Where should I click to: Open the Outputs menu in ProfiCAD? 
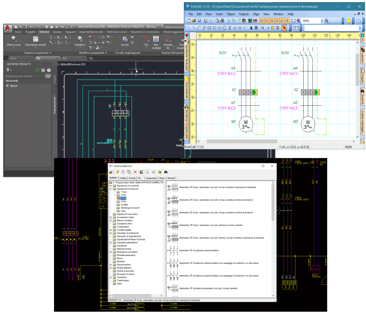(x=244, y=14)
